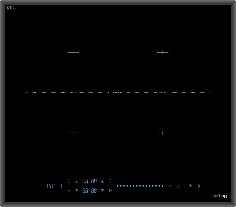This screenshot has height=207, width=236.
Task: Toggle the hob power on
Action: tap(198, 186)
